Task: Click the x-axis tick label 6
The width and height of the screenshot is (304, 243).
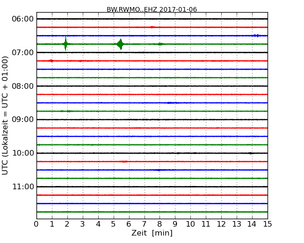Action: (129, 224)
